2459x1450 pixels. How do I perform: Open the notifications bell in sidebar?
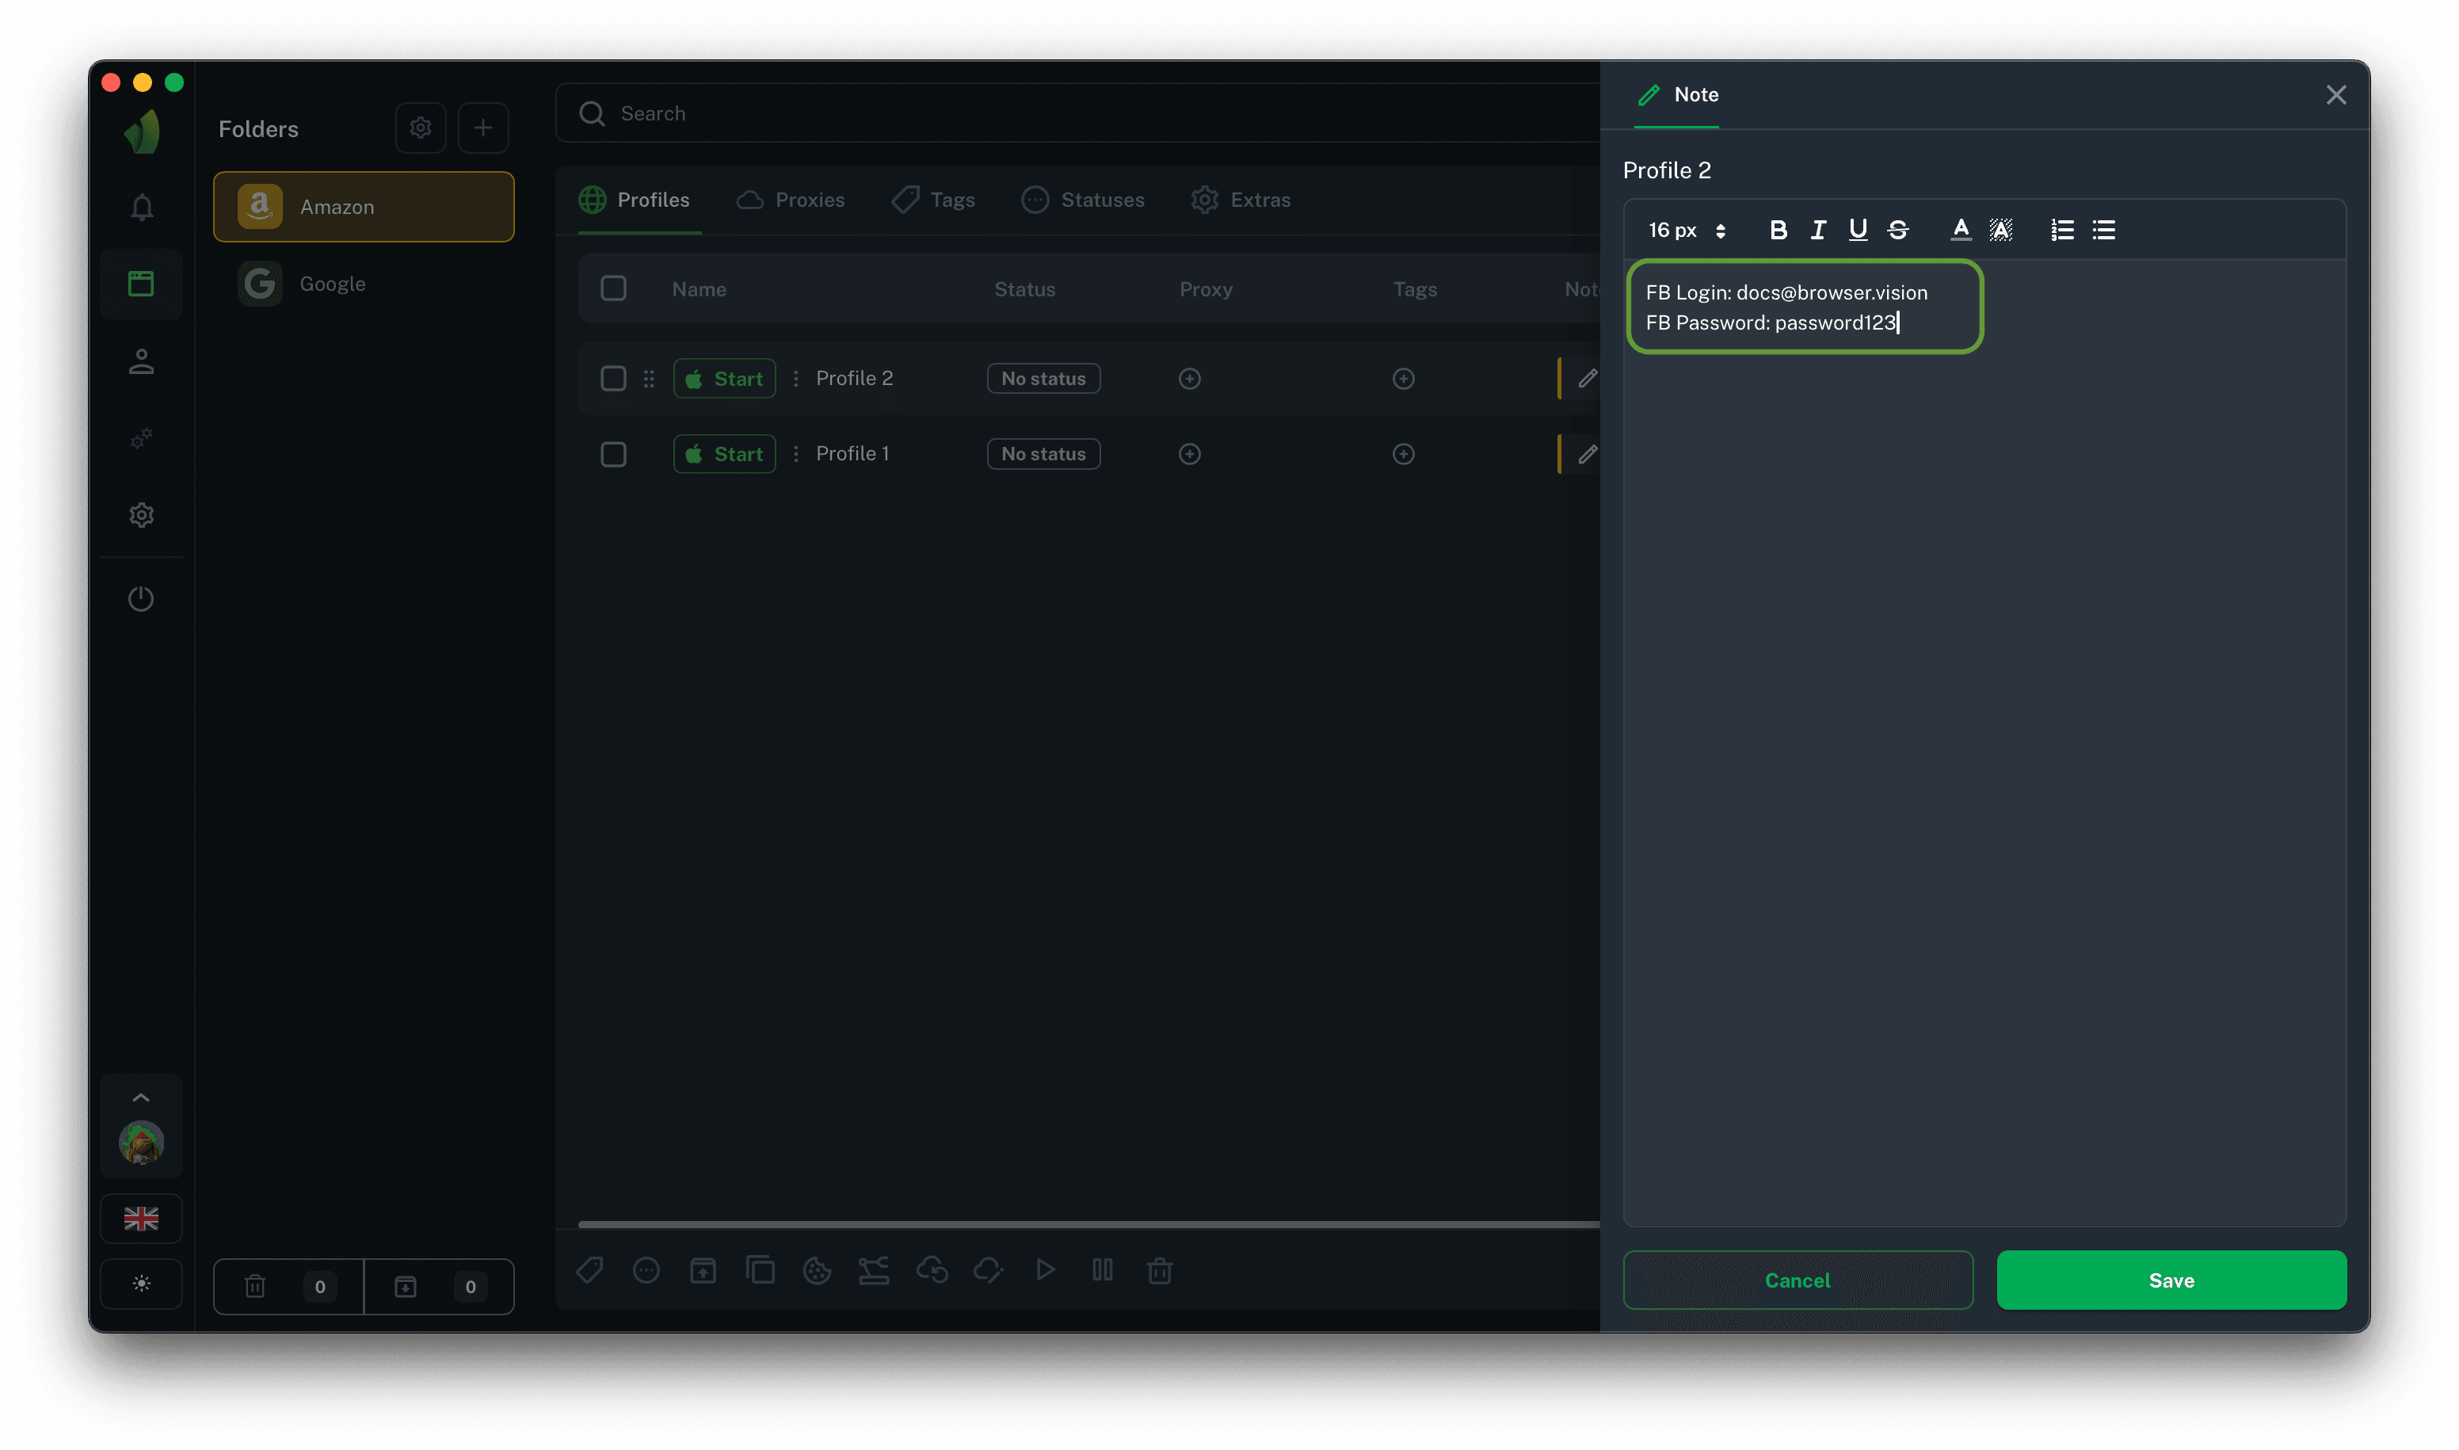click(x=142, y=207)
